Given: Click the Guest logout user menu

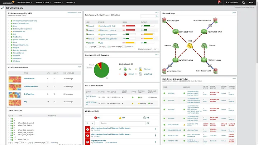Looking at the screenshot, I should (x=232, y=3).
